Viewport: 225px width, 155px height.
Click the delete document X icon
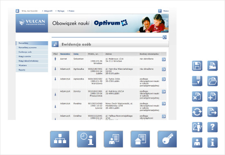pyautogui.click(x=197, y=96)
